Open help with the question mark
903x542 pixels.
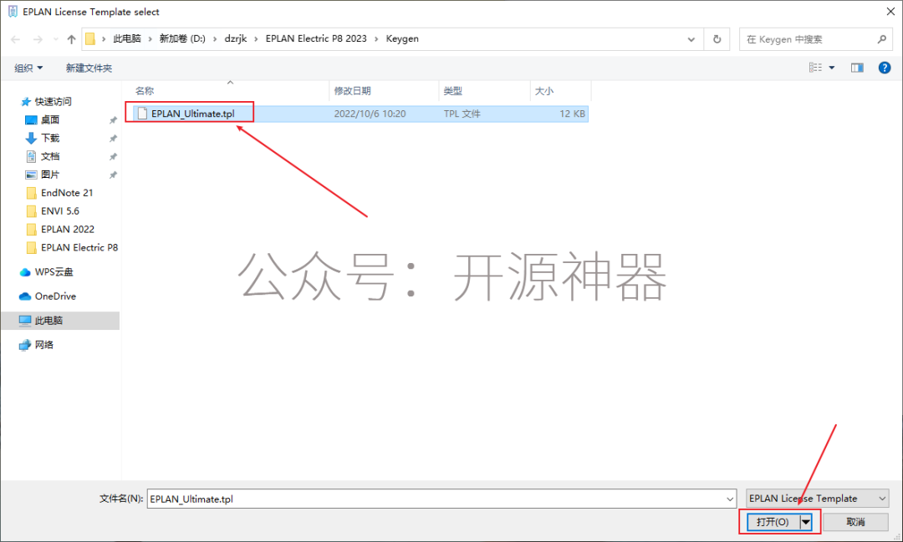pyautogui.click(x=885, y=68)
